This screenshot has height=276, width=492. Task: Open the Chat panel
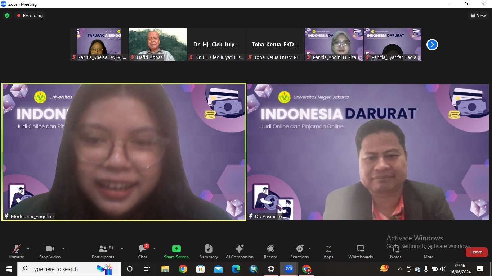click(x=143, y=252)
